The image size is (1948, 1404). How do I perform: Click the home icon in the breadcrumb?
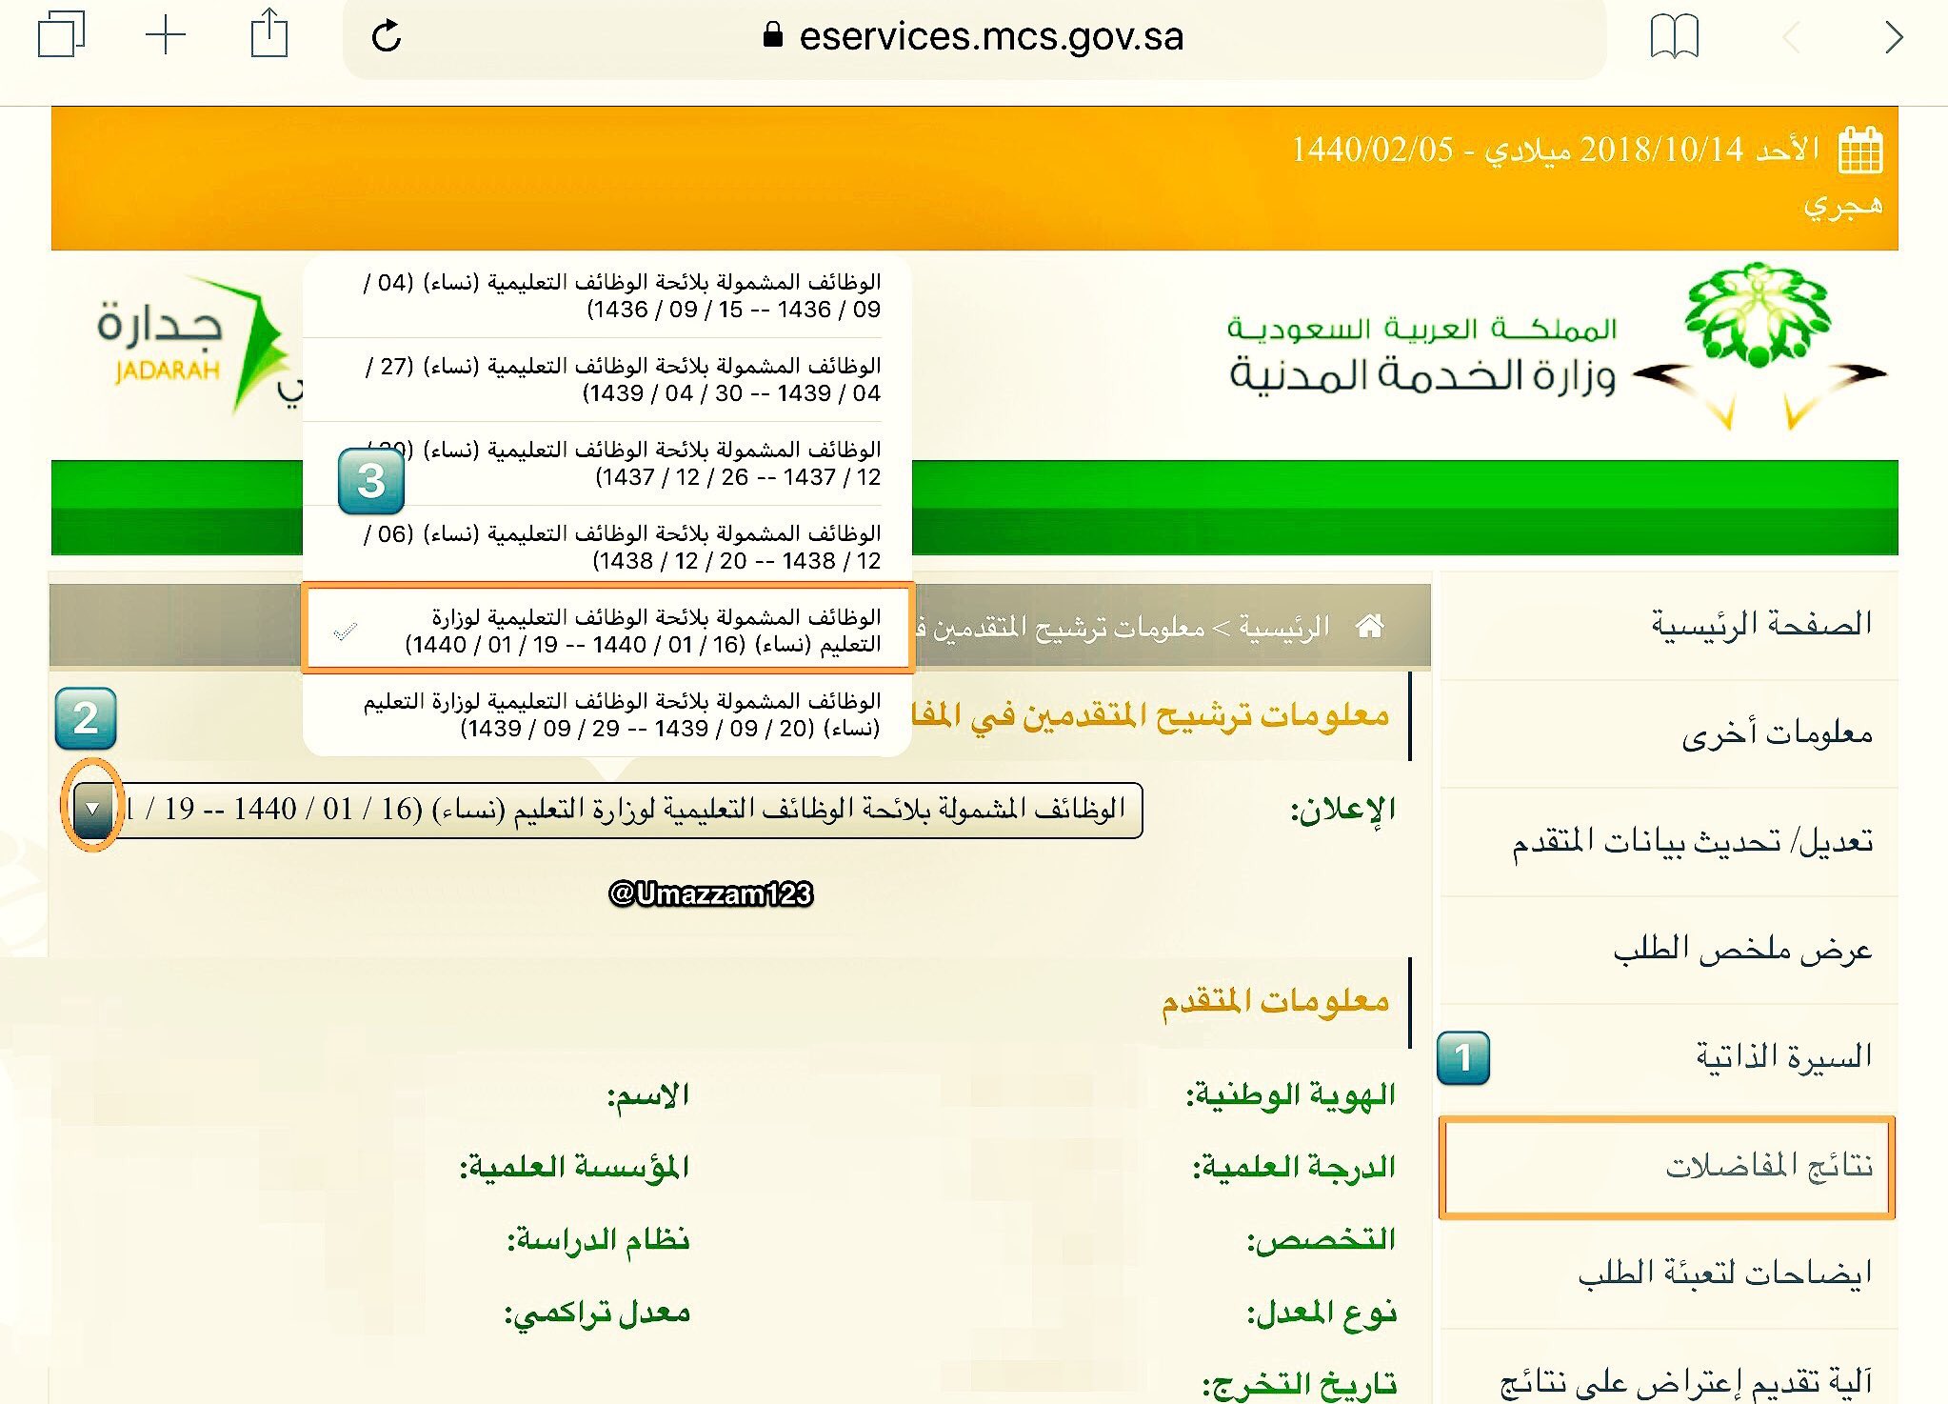(x=1369, y=626)
